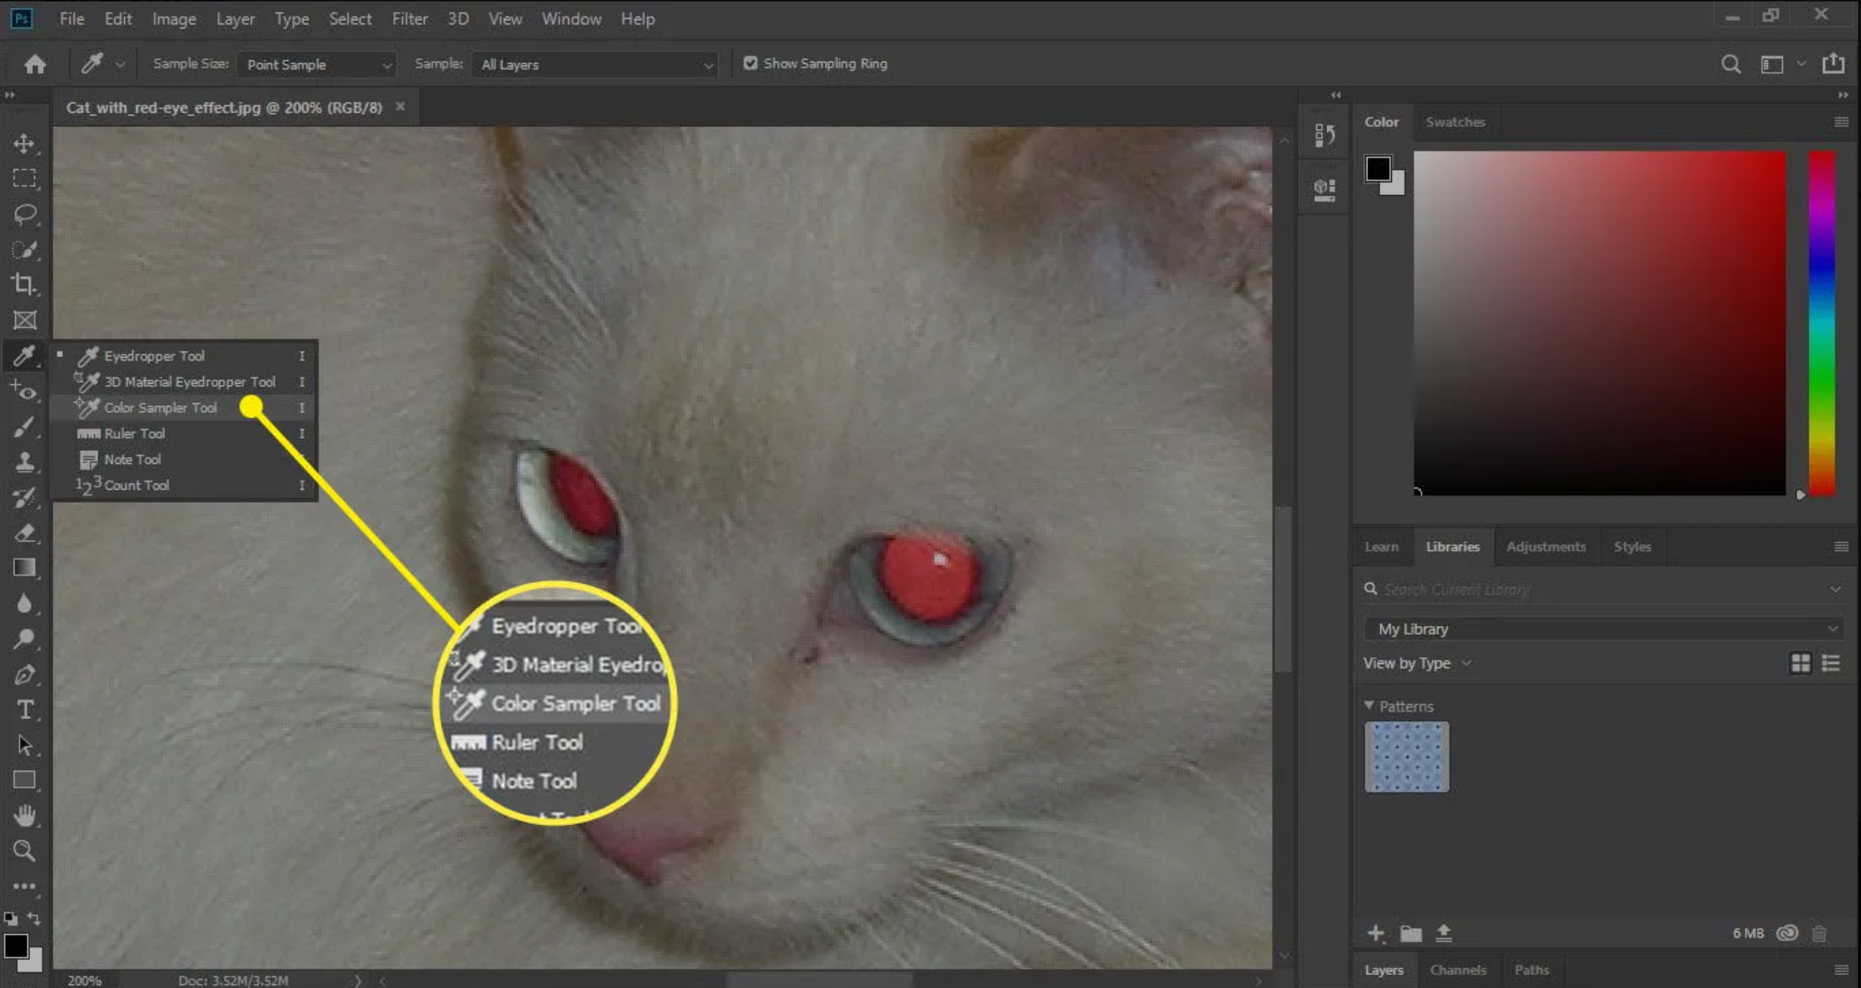The width and height of the screenshot is (1861, 988).
Task: Open the Libraries panel options menu
Action: pos(1841,547)
